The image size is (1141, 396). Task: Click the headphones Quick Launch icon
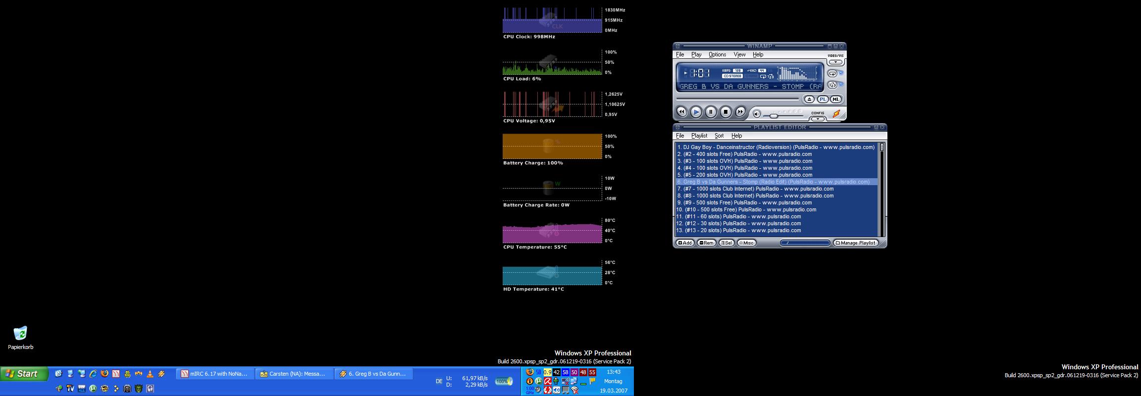click(x=150, y=389)
